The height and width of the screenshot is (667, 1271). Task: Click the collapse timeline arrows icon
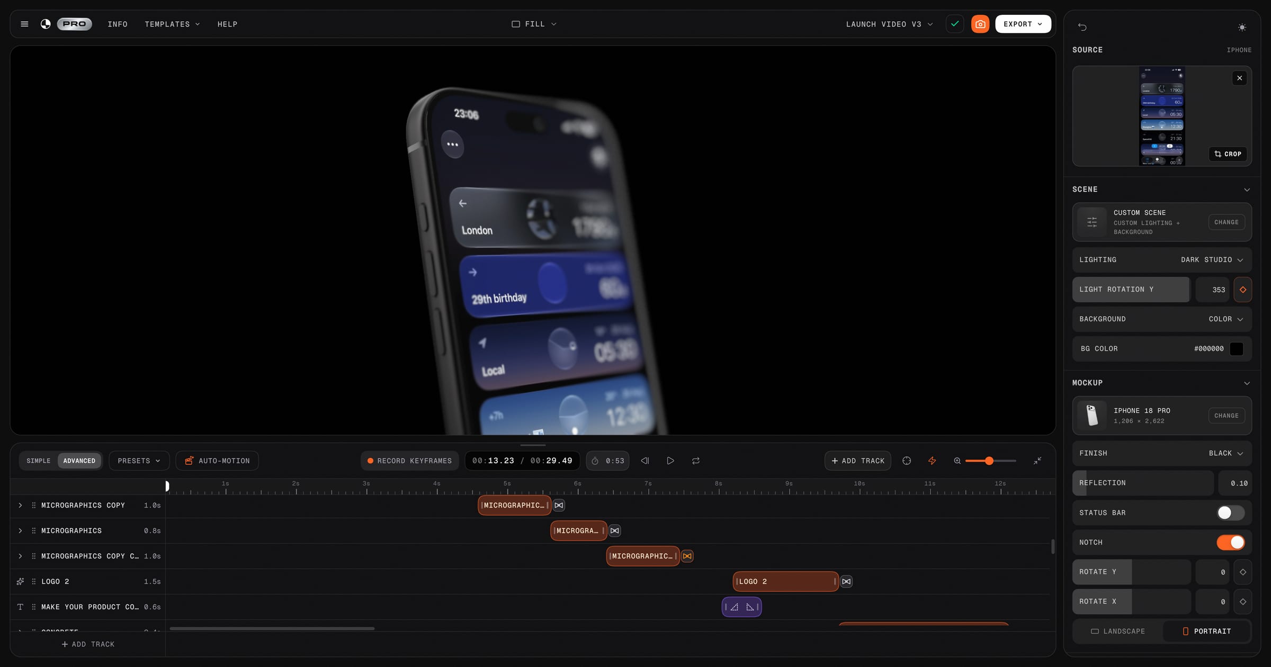1037,461
